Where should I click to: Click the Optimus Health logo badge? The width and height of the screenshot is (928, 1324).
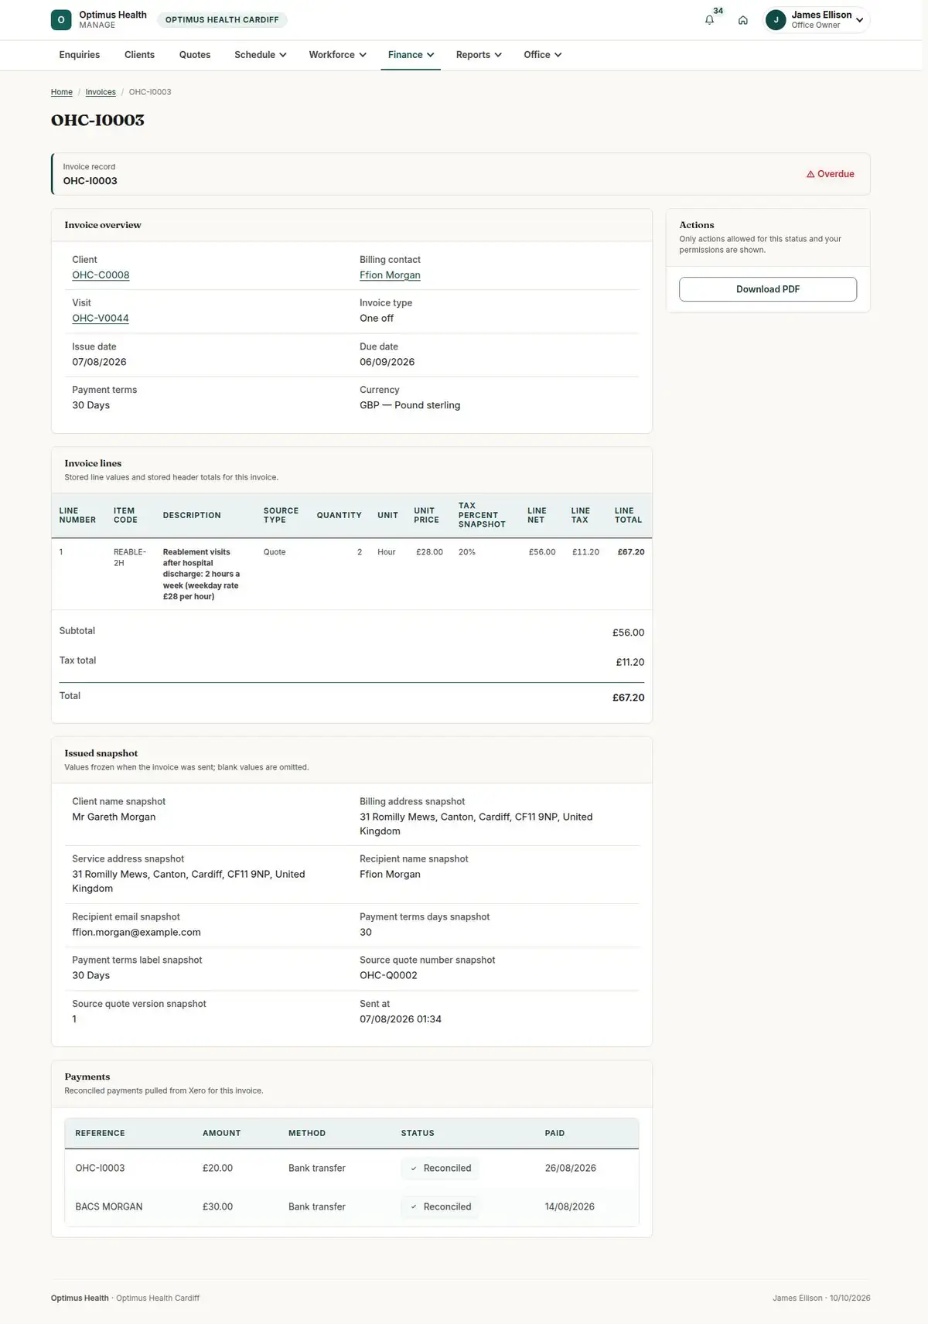(61, 20)
